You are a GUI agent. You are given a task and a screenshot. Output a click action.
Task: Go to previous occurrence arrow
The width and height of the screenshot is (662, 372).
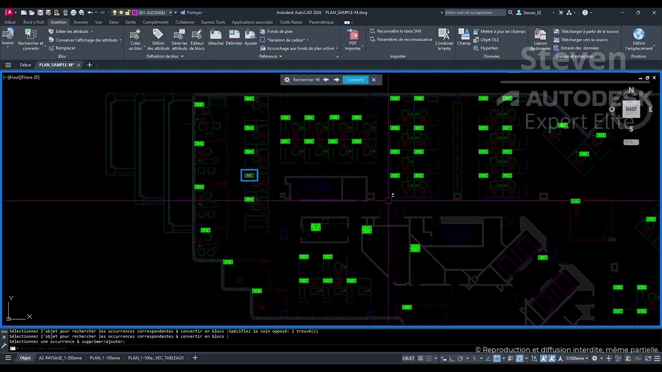click(x=326, y=80)
